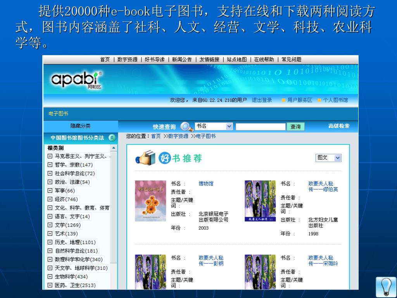Click the orange bullet beside 个人图书馆
The image size is (397, 298).
coord(319,100)
